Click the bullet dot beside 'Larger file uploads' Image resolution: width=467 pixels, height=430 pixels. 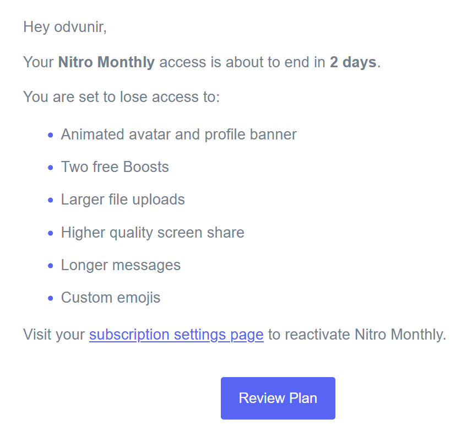[51, 200]
